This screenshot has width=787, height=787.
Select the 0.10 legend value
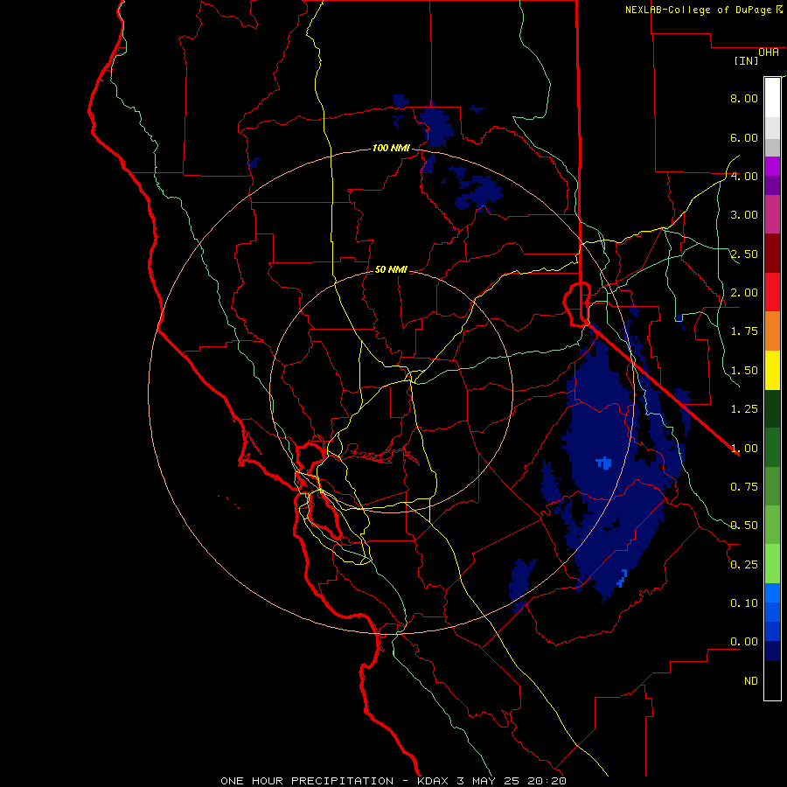pos(744,603)
